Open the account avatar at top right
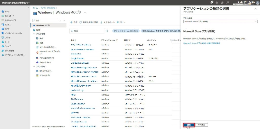 pos(257,3)
